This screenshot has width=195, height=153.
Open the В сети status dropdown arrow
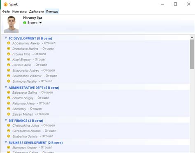40,23
